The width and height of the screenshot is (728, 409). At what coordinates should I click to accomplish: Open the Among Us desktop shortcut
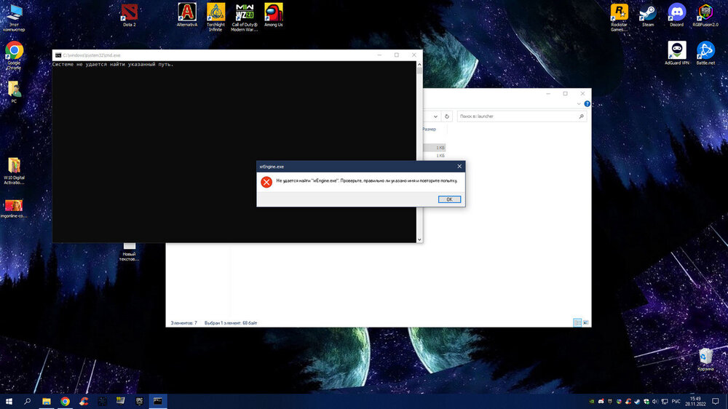pos(274,15)
